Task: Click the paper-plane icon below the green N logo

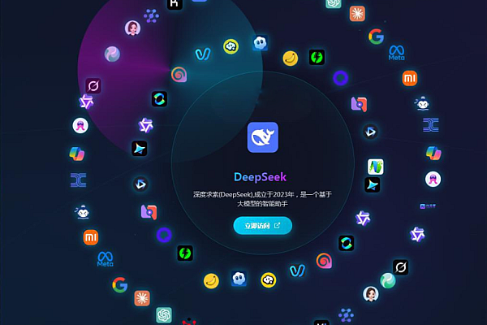Action: 373,185
